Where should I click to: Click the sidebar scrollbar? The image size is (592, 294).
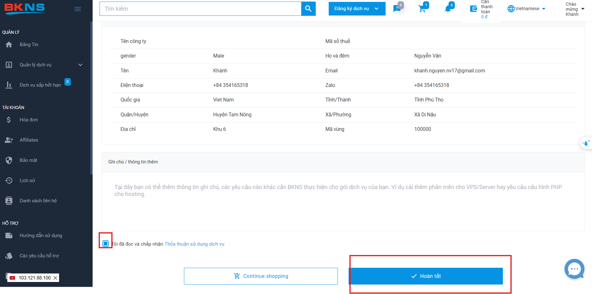click(x=91, y=98)
